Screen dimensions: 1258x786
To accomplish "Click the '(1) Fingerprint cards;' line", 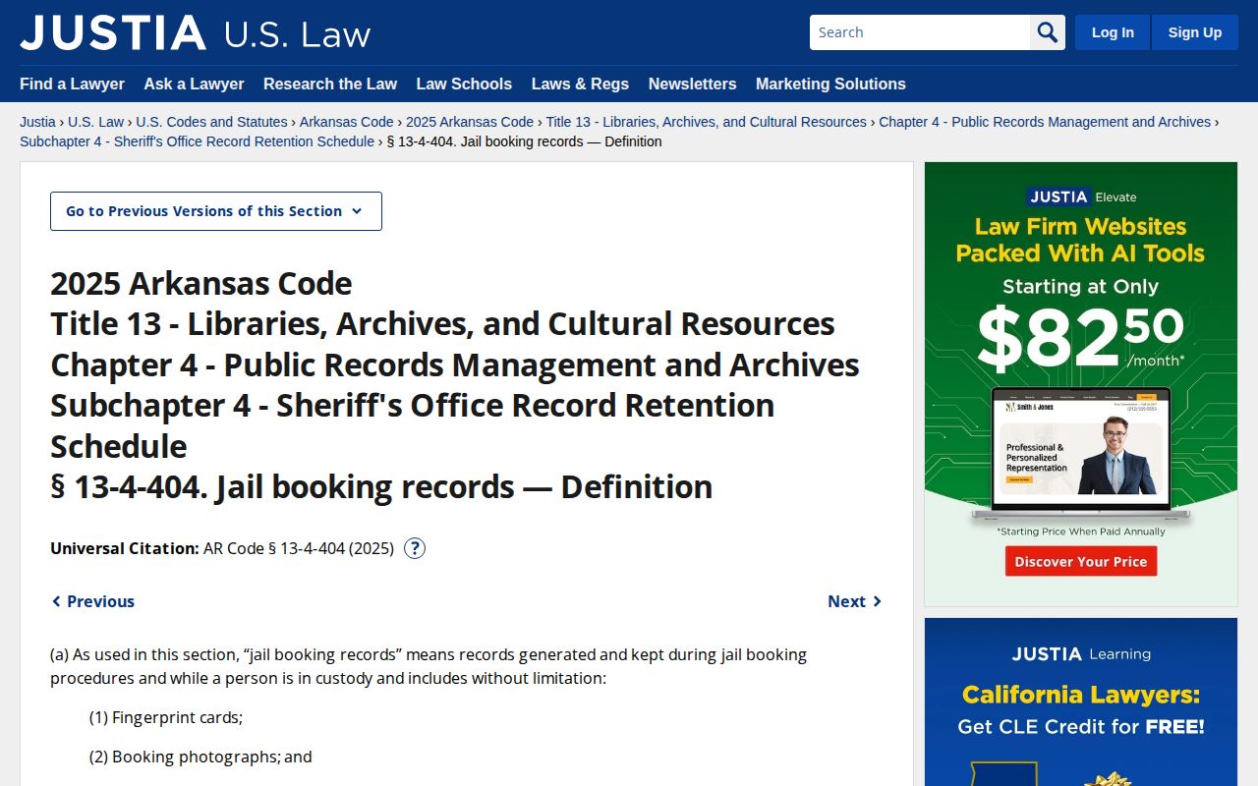I will click(166, 717).
